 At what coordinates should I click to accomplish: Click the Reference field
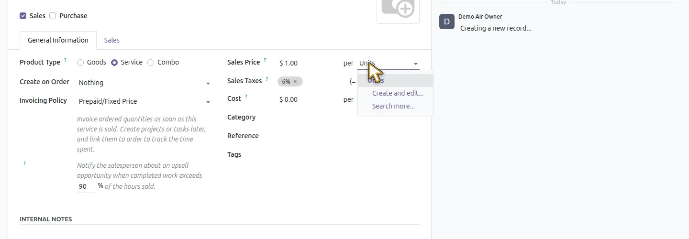pos(243,136)
